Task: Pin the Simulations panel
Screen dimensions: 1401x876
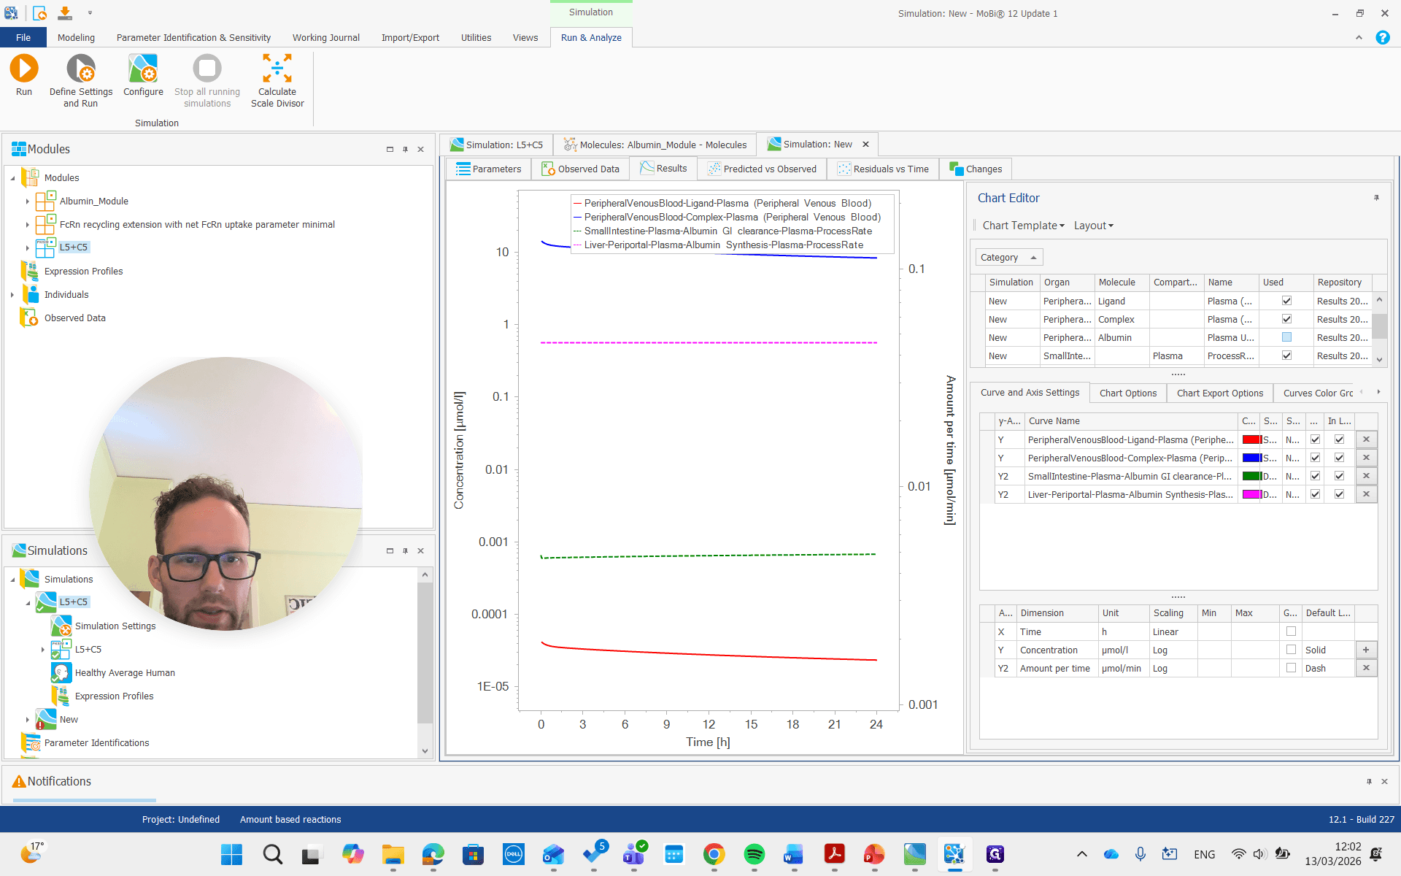Action: pos(405,550)
